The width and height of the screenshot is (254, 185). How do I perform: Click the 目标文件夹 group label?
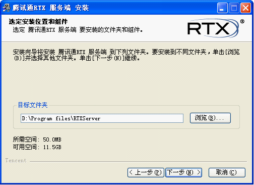pos(33,105)
